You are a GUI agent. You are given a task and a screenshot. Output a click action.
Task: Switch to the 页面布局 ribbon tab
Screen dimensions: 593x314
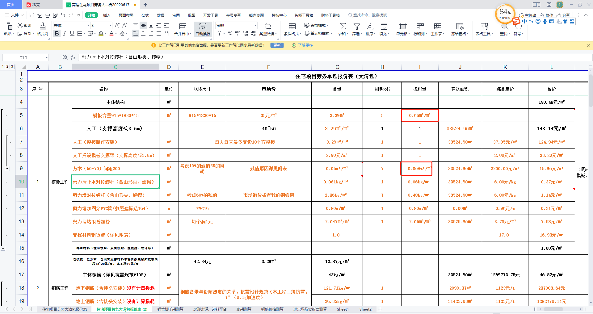126,15
